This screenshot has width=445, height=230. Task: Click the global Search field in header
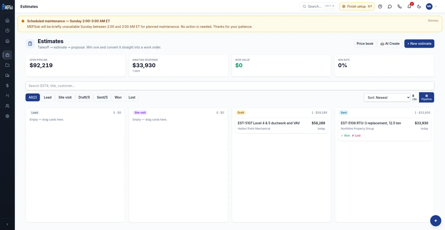click(x=319, y=6)
